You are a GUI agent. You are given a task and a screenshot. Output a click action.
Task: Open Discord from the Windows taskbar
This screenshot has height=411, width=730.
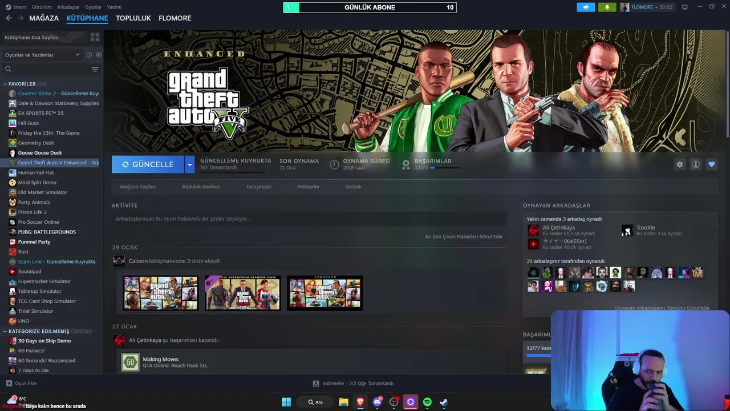(x=377, y=402)
